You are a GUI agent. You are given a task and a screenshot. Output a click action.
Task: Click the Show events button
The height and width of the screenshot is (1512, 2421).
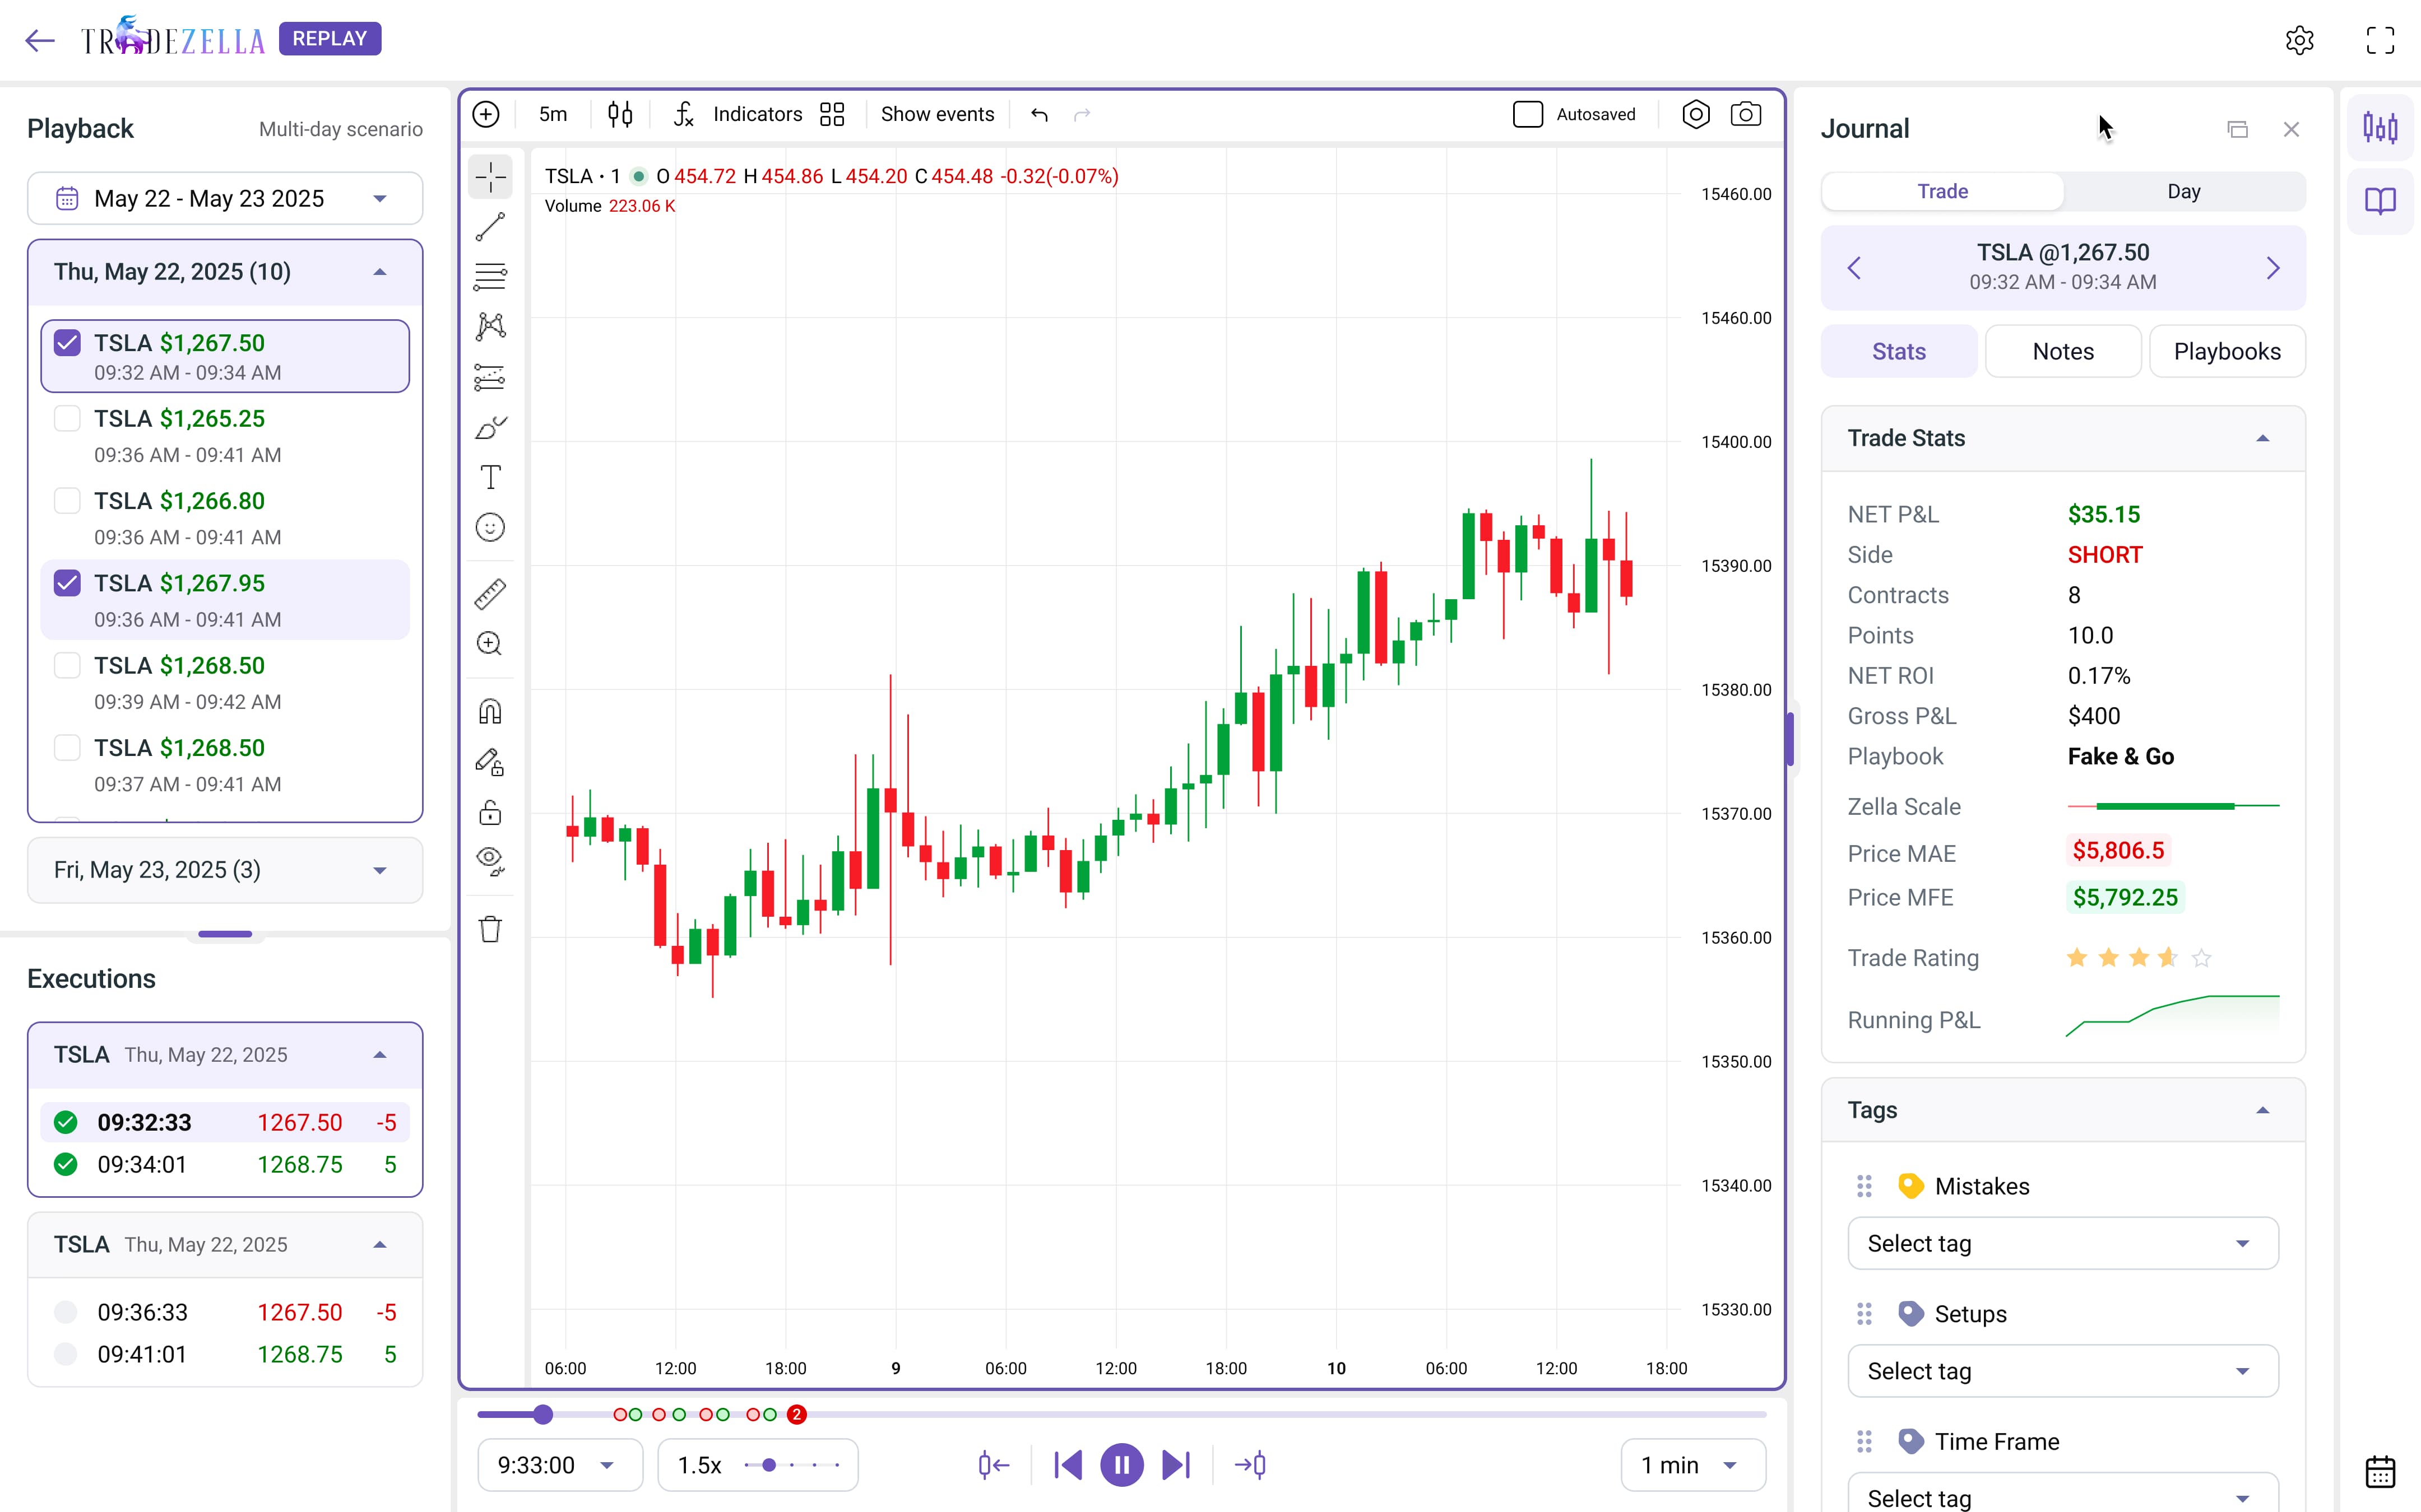click(938, 114)
